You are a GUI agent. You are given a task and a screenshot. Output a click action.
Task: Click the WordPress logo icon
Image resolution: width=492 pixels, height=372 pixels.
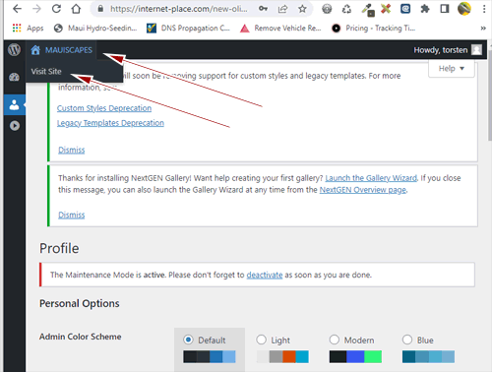(x=14, y=50)
